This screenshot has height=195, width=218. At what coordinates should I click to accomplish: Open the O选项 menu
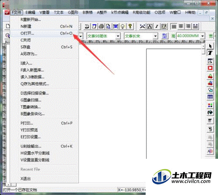click(160, 13)
